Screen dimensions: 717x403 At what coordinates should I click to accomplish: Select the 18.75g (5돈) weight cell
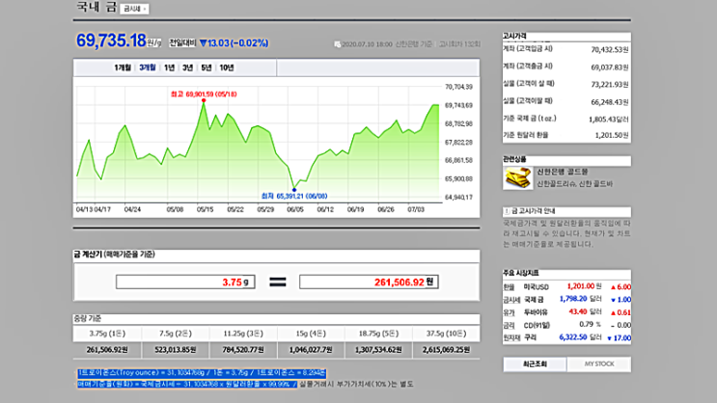(x=378, y=334)
